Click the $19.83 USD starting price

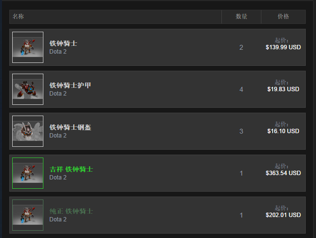point(283,90)
